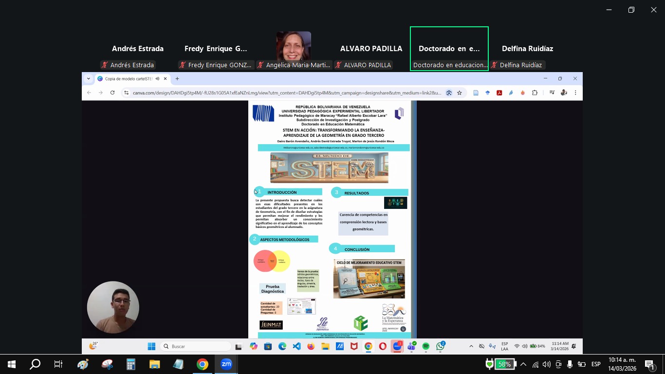Launch Calculator from the taskbar
Viewport: 665px width, 374px height.
point(130,364)
